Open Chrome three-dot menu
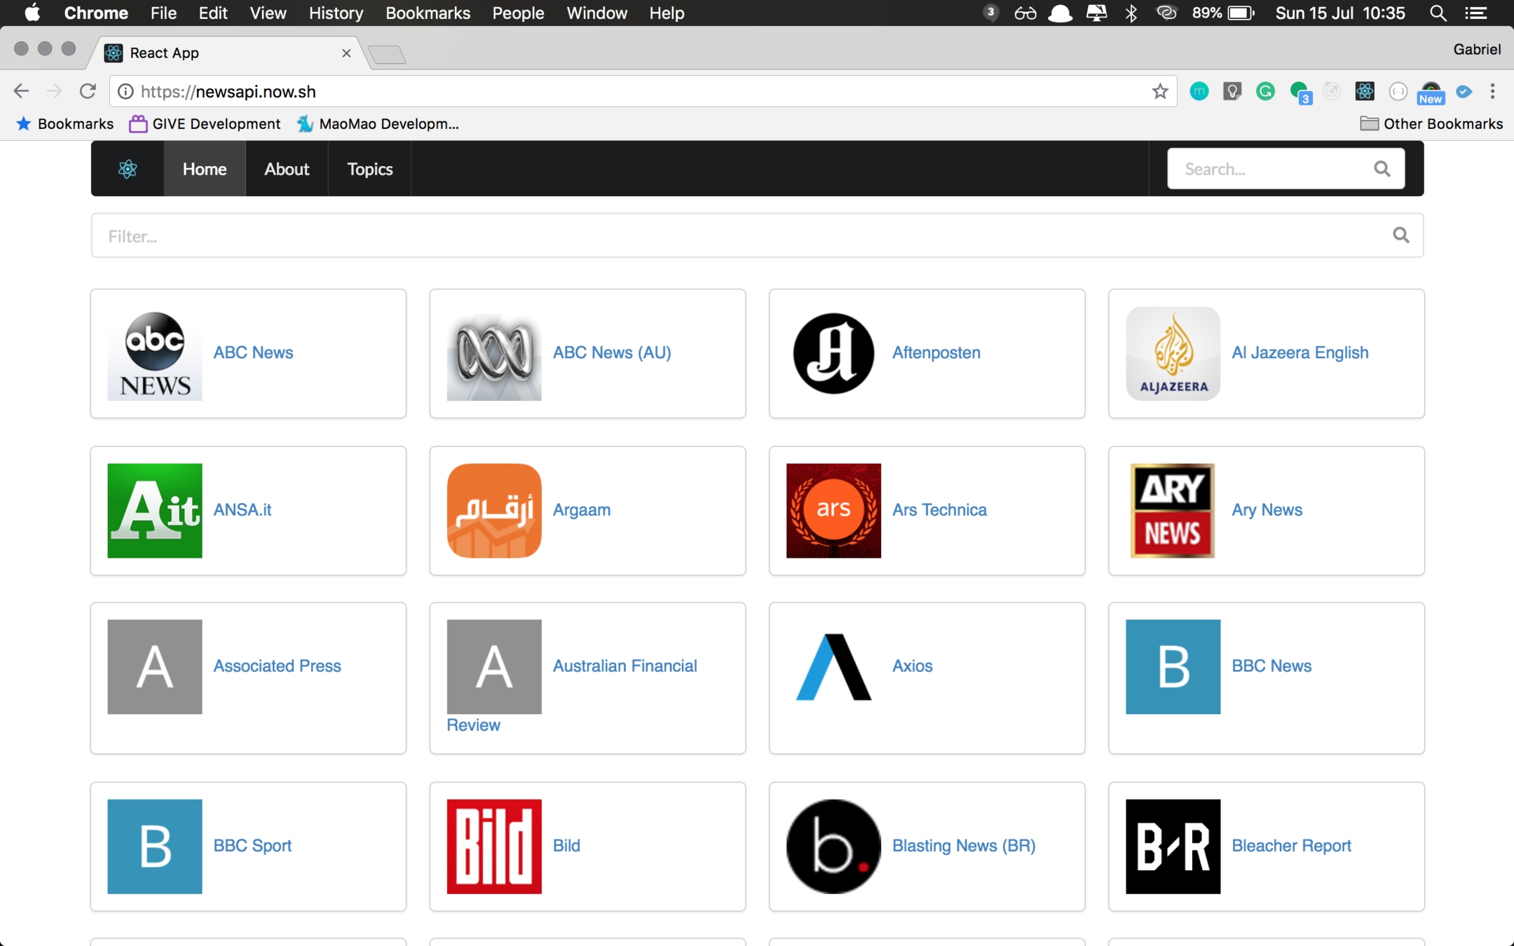This screenshot has height=946, width=1514. (1492, 92)
